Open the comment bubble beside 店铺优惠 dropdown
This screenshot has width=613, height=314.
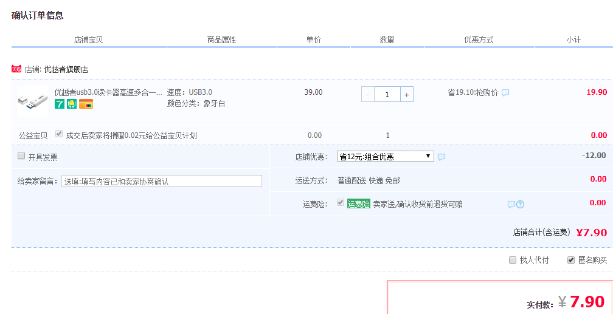click(x=442, y=157)
